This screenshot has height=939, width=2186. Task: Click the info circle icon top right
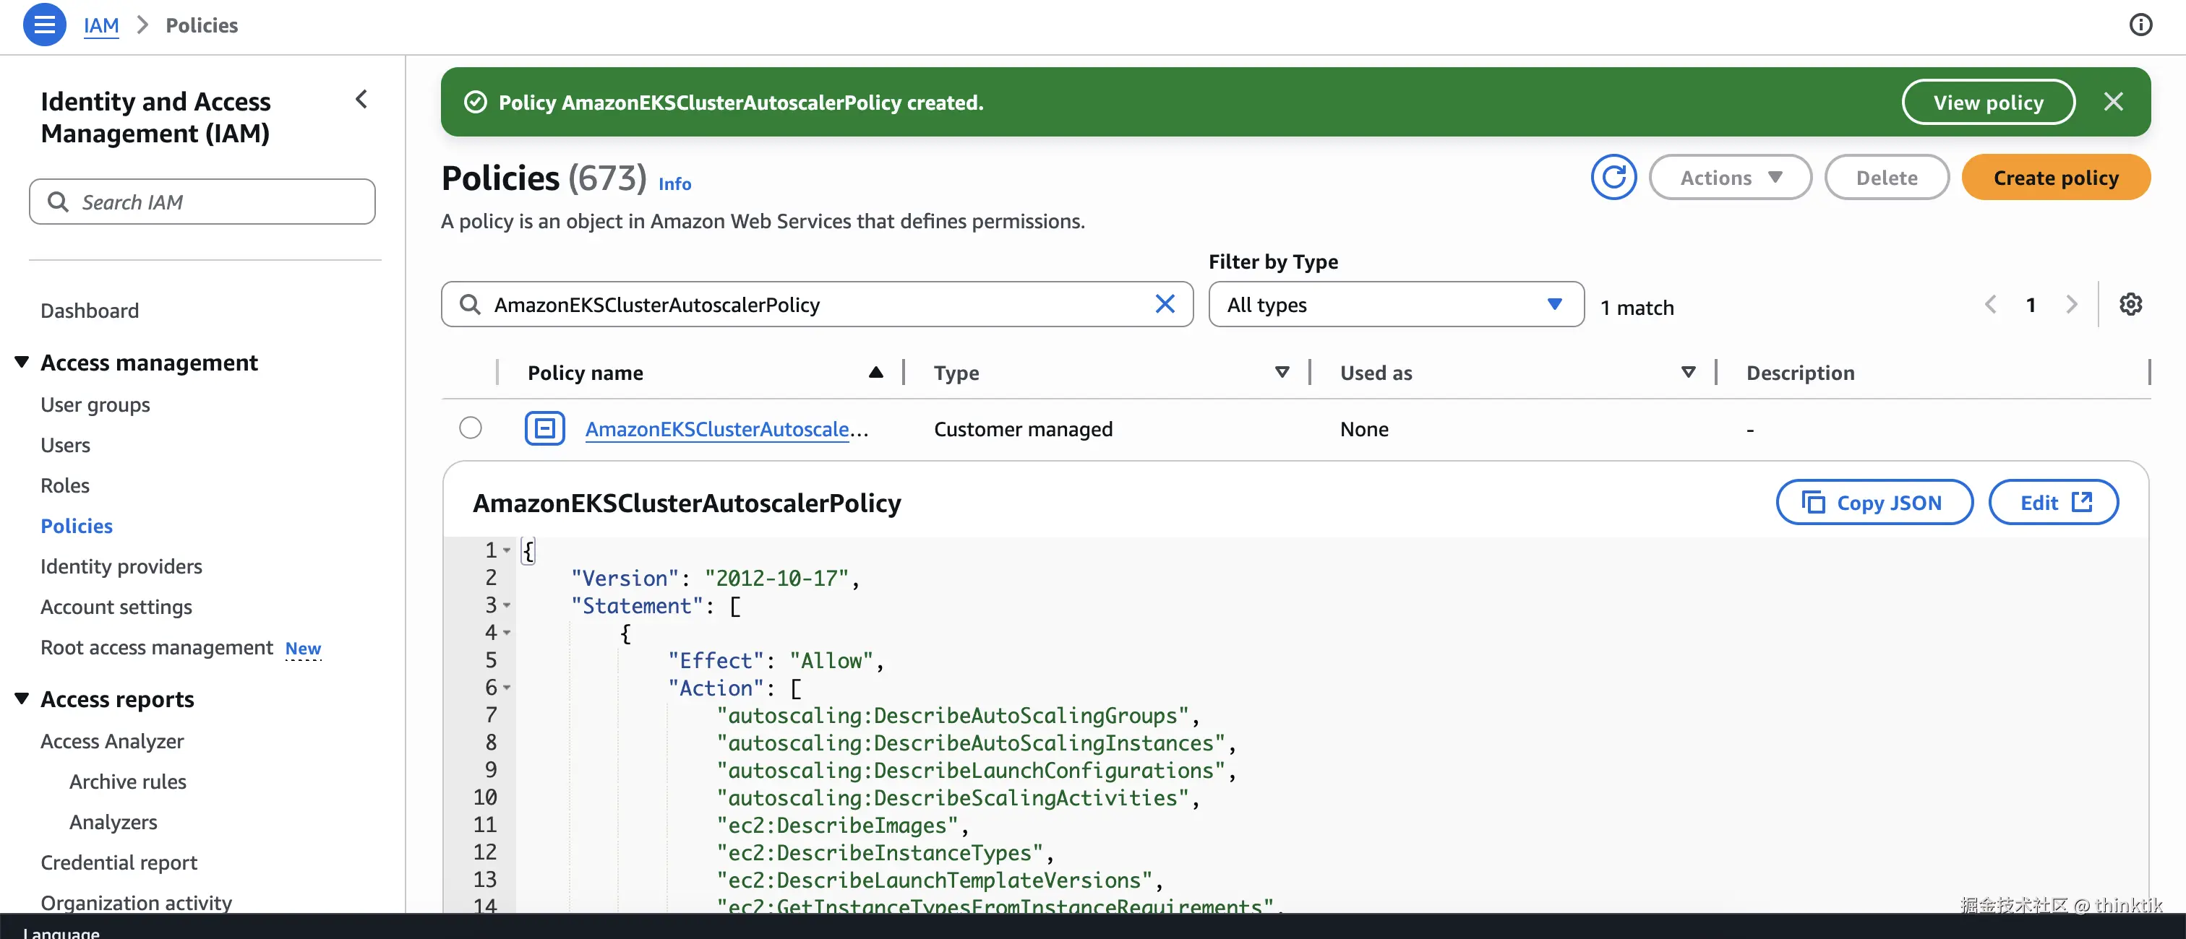tap(2140, 25)
